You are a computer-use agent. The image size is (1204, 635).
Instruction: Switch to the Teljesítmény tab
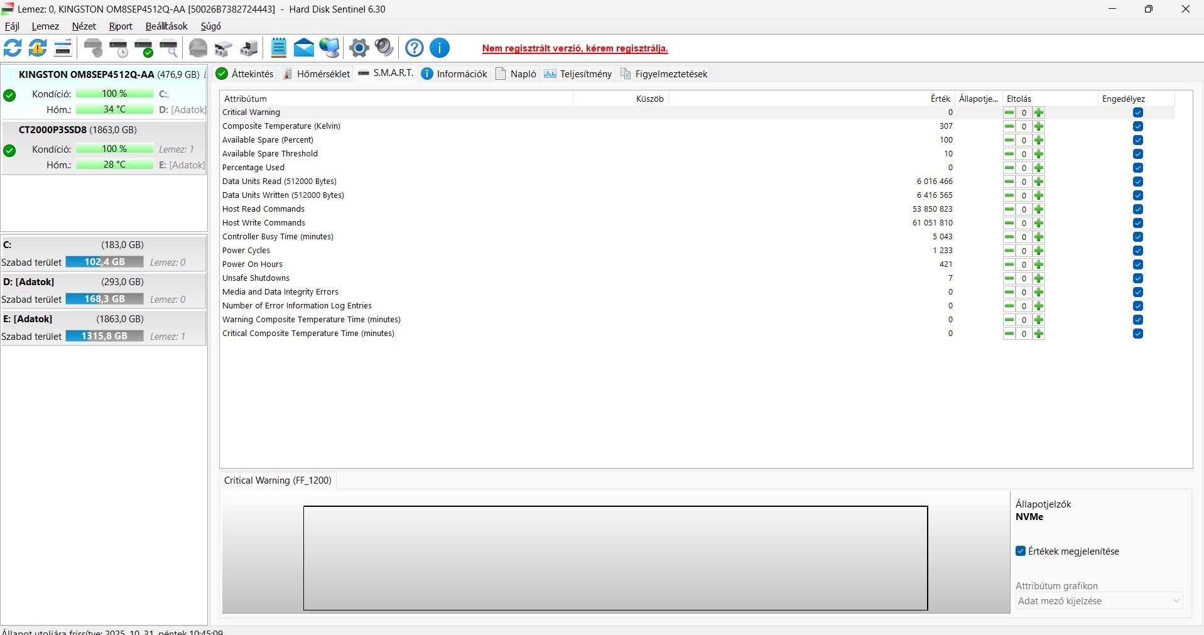coord(578,73)
